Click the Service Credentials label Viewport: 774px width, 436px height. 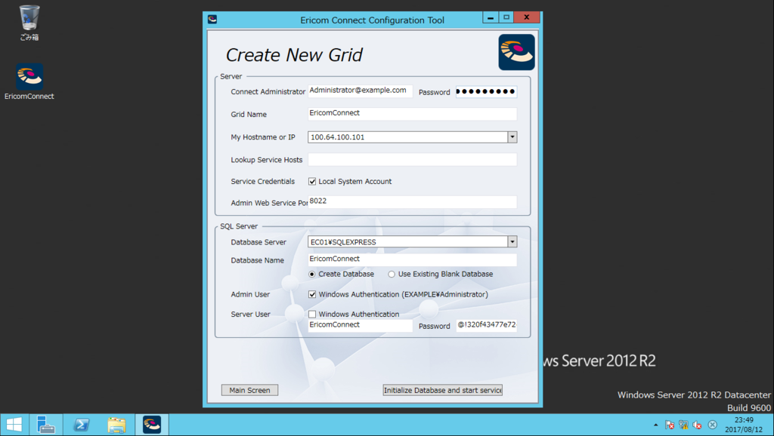click(x=262, y=181)
